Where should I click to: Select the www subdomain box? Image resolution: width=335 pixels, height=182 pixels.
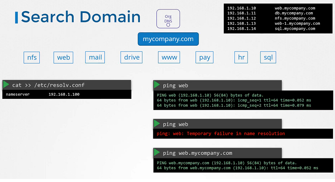[x=169, y=58]
